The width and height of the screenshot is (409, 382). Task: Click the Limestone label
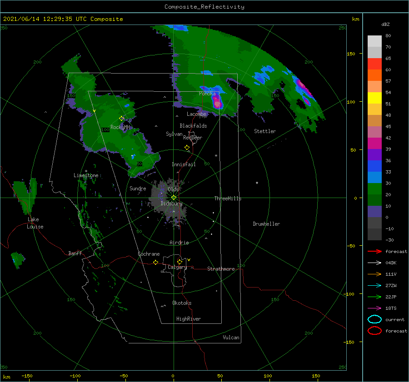[86, 175]
